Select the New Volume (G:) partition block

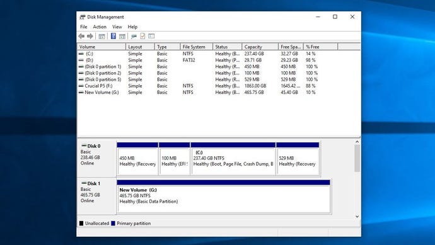coord(224,197)
